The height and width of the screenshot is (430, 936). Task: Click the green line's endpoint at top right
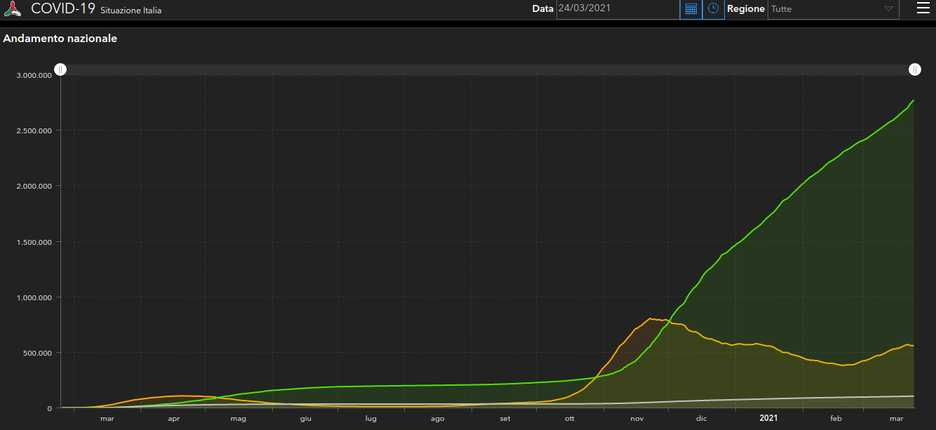click(x=914, y=100)
